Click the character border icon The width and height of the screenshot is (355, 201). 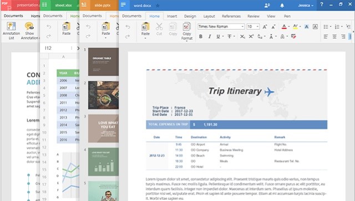click(x=315, y=27)
